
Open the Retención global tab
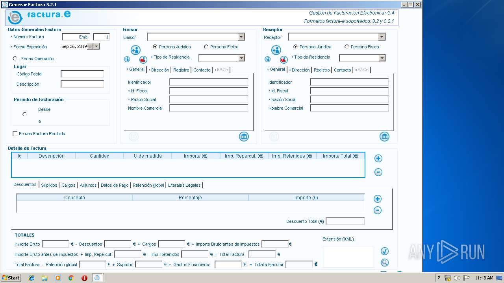(x=148, y=185)
